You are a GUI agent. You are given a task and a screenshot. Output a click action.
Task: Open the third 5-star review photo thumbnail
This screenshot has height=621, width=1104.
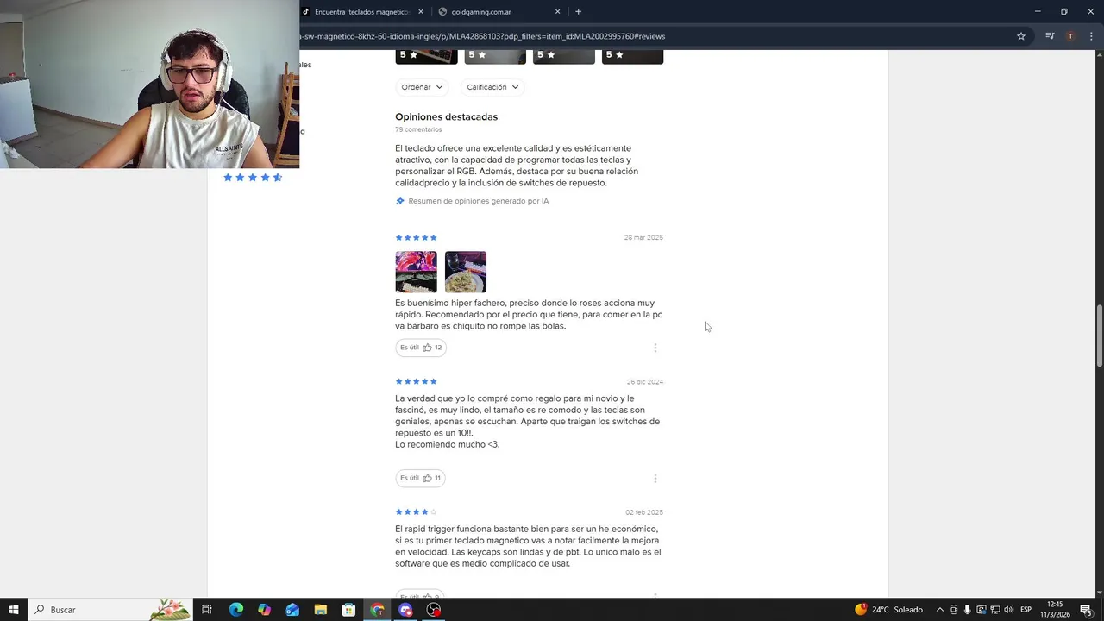[564, 57]
